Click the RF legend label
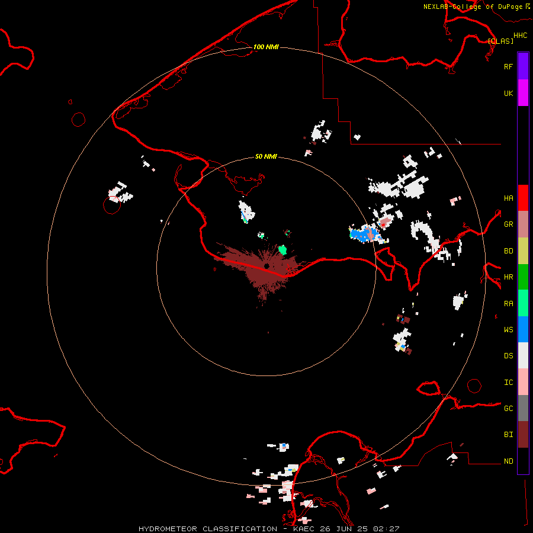 point(508,66)
